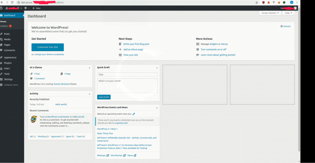
Task: Collapse WordPress Events and News widget
Action: pos(157,108)
